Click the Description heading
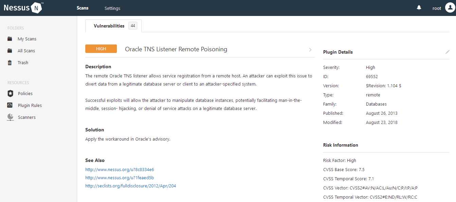Screen dimensions: 456x202 pyautogui.click(x=98, y=67)
